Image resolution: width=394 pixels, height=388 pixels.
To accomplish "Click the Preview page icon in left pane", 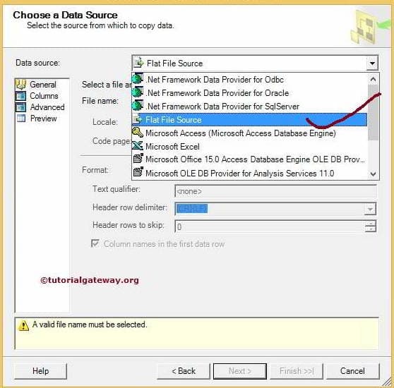I will point(21,119).
